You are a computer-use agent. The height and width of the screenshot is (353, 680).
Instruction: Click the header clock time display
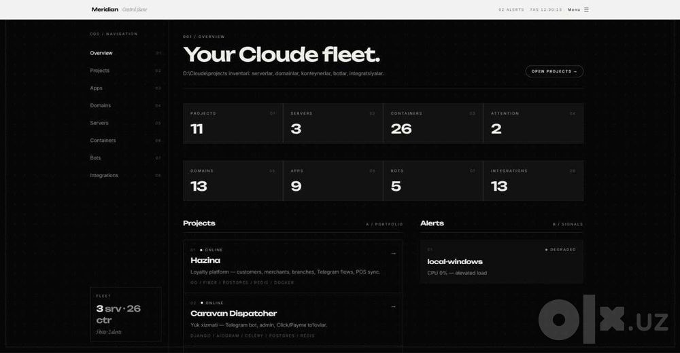[x=546, y=10]
